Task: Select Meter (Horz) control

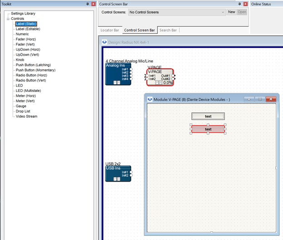Action: (x=26, y=96)
